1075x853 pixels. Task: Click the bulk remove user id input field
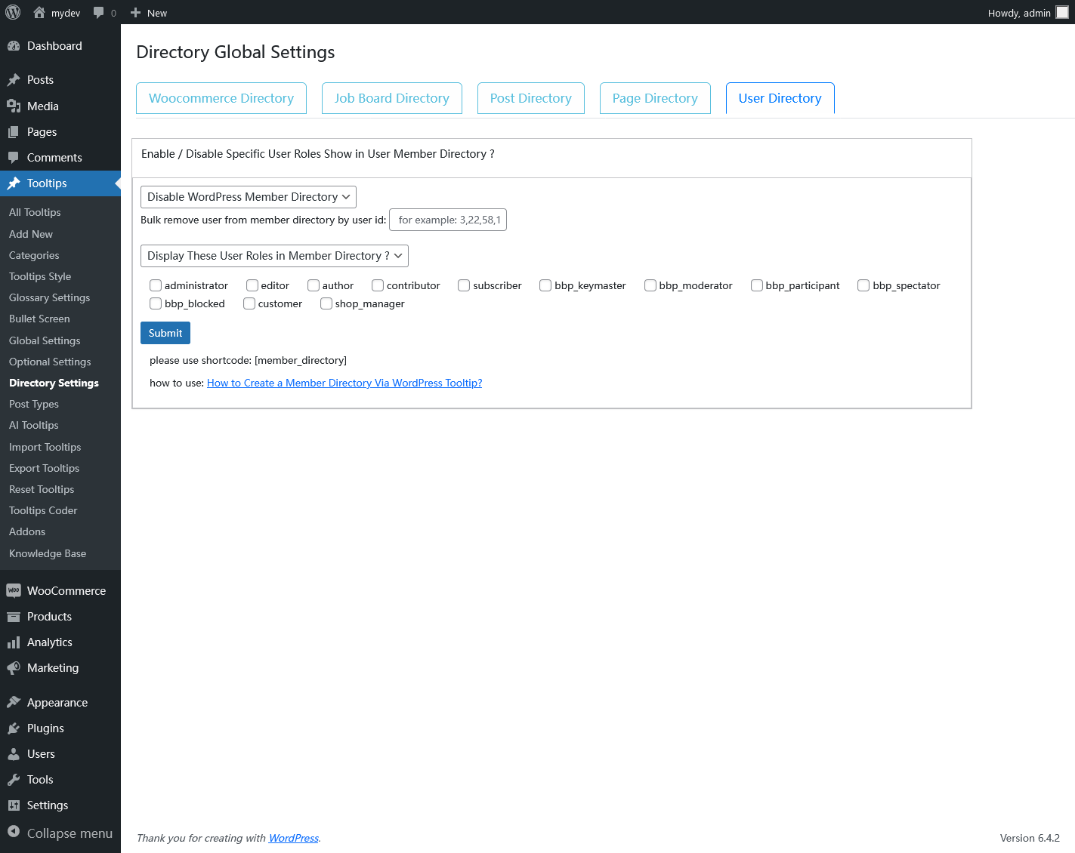coord(447,220)
